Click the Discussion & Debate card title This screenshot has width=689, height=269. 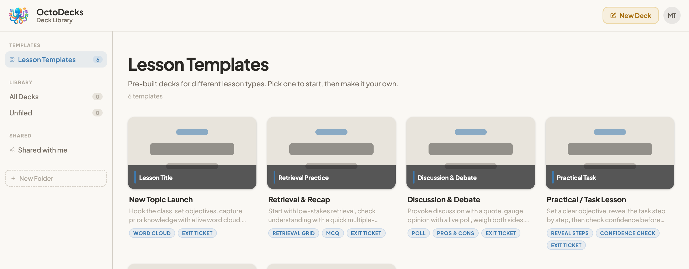pos(444,200)
